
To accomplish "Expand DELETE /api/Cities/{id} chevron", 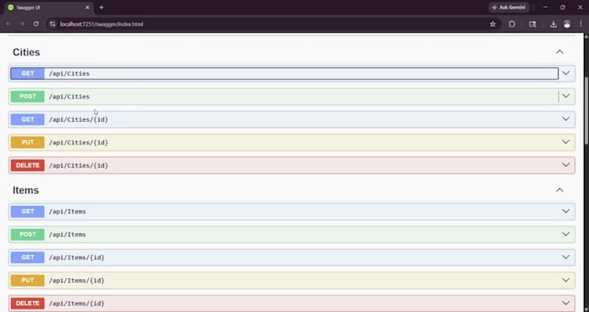I will pos(566,165).
